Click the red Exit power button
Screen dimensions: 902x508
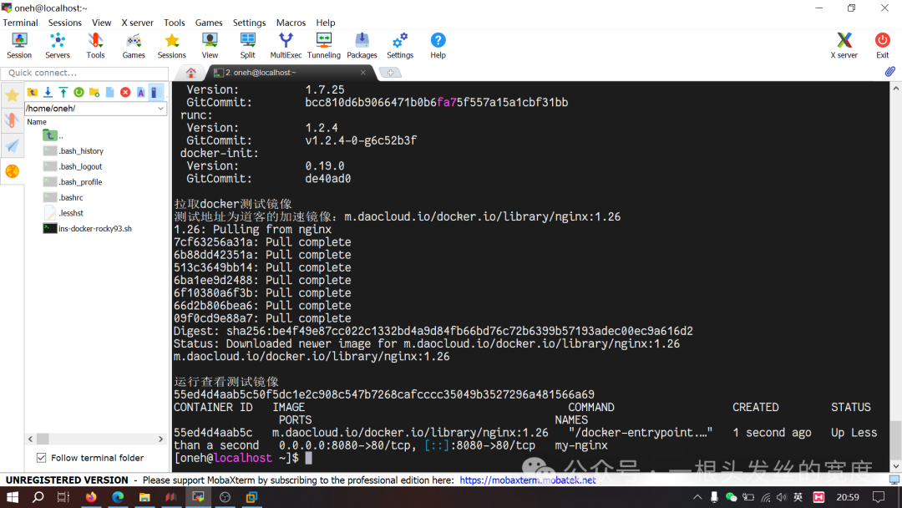pos(883,45)
